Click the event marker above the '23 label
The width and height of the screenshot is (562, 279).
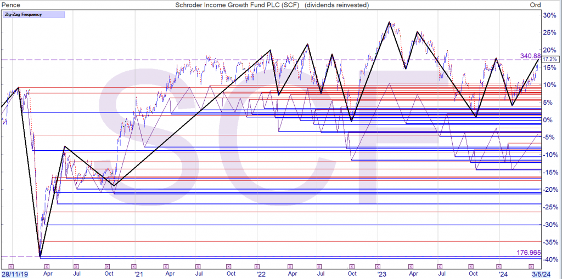click(x=378, y=266)
